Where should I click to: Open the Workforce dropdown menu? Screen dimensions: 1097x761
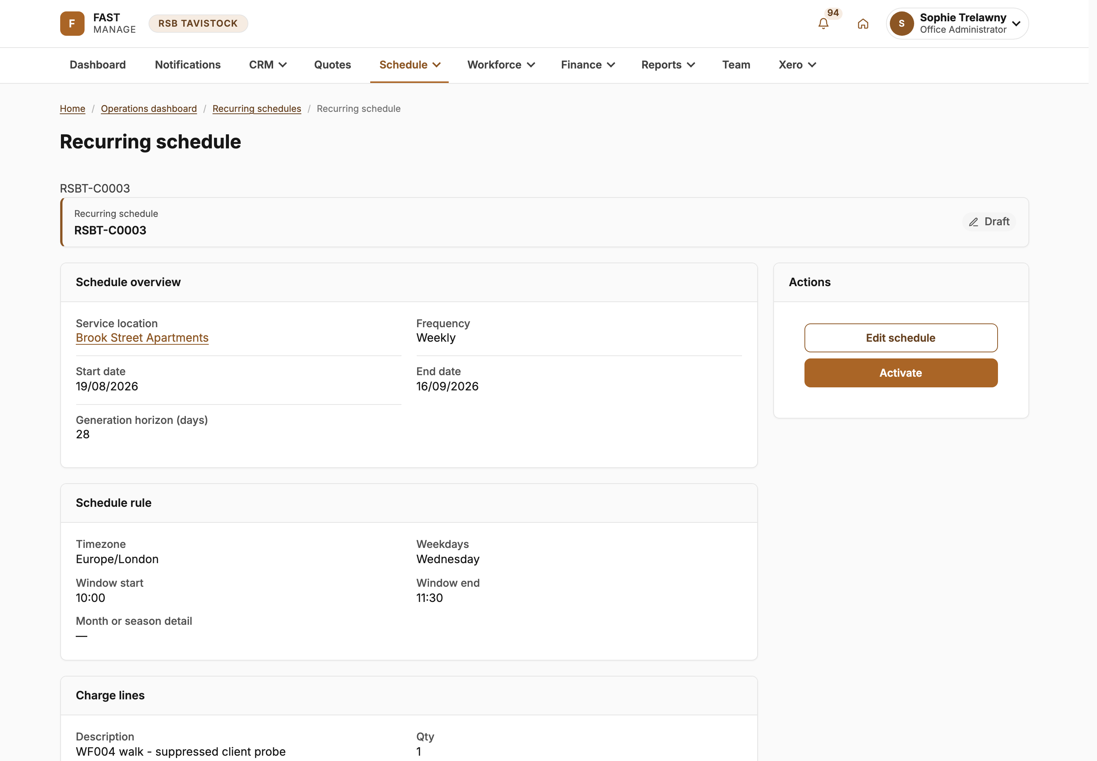[x=501, y=65]
